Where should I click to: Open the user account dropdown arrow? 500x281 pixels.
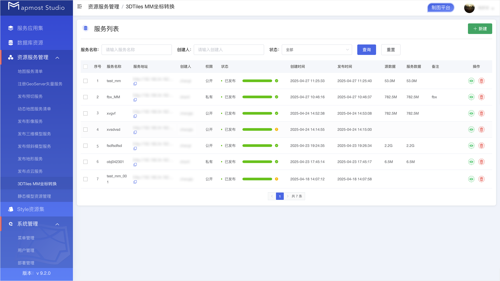(x=492, y=8)
